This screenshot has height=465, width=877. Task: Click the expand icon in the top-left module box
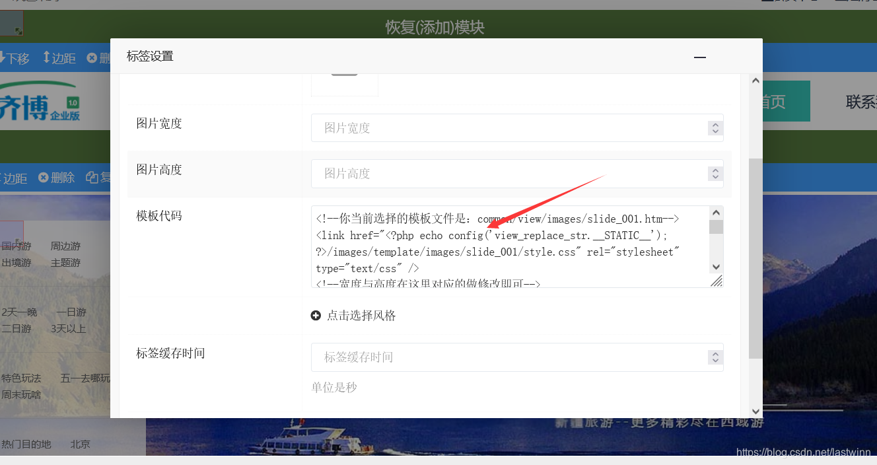[19, 31]
